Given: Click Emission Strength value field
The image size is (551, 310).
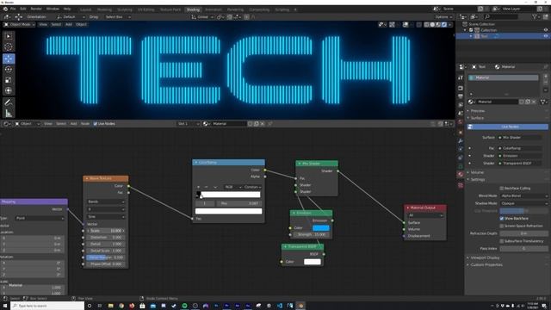Looking at the screenshot, I should coord(312,234).
